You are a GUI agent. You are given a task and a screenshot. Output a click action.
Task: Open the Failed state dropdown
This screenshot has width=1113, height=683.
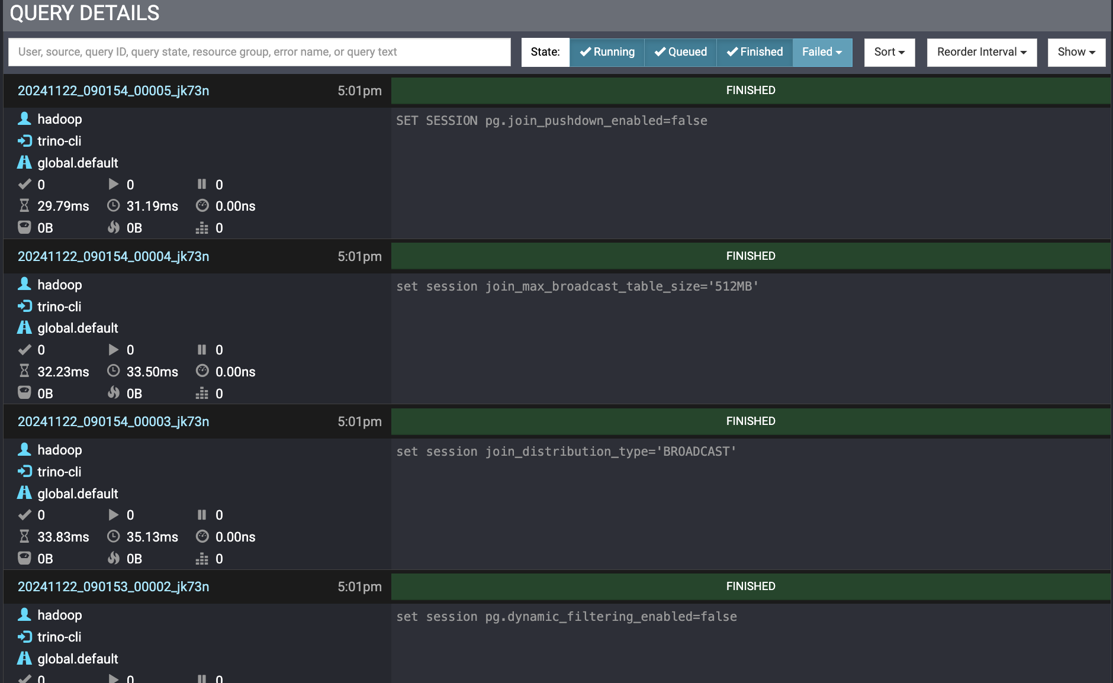click(x=822, y=52)
